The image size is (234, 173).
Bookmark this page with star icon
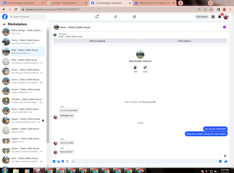point(211,9)
